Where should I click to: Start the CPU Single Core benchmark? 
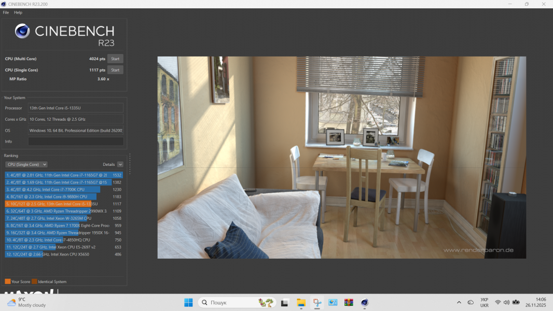click(x=115, y=70)
